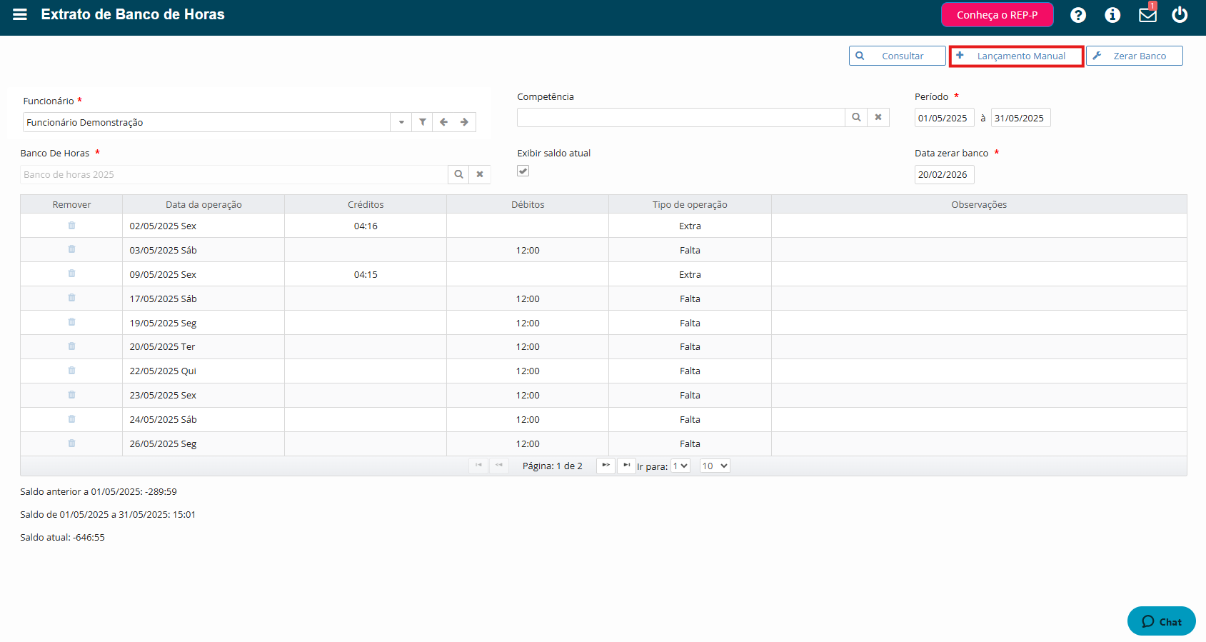Remove the 03/05/2025 Sáb entry
Image resolution: width=1206 pixels, height=642 pixels.
(x=71, y=249)
